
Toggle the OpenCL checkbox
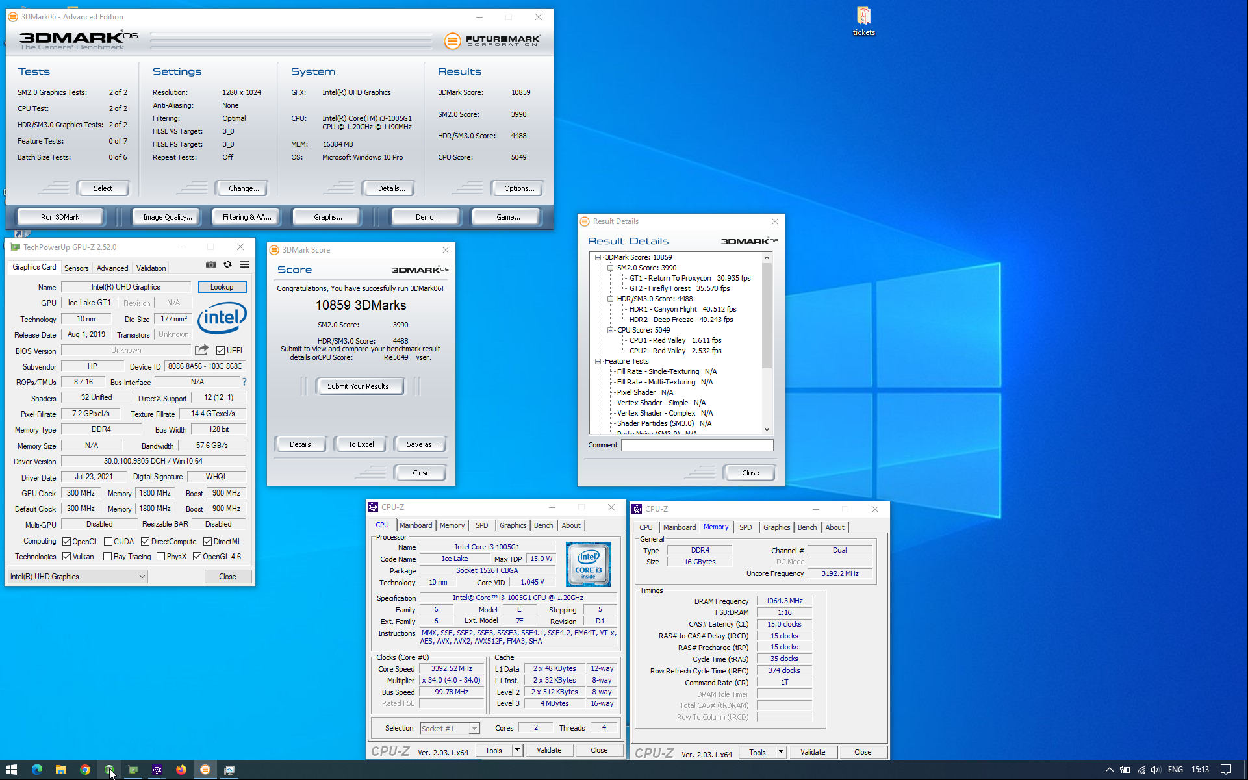tap(66, 541)
